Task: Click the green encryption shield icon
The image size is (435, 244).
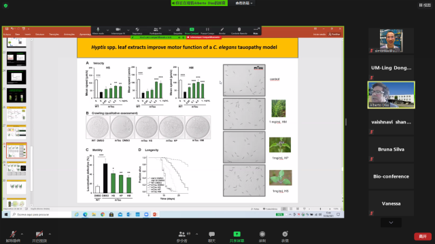Action: 5,5
